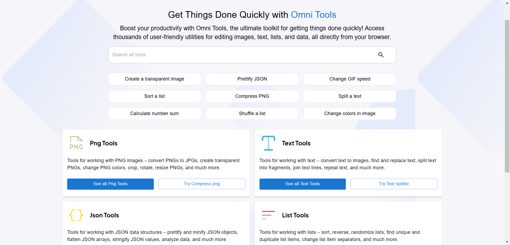Viewport: 510px width, 245px height.
Task: Click the yellow curly braces JSON icon
Action: (76, 215)
